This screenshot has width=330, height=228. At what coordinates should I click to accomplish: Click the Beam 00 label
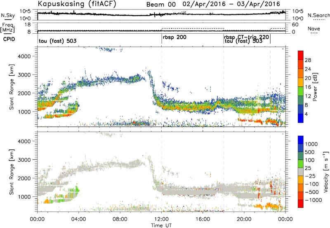[x=161, y=5]
